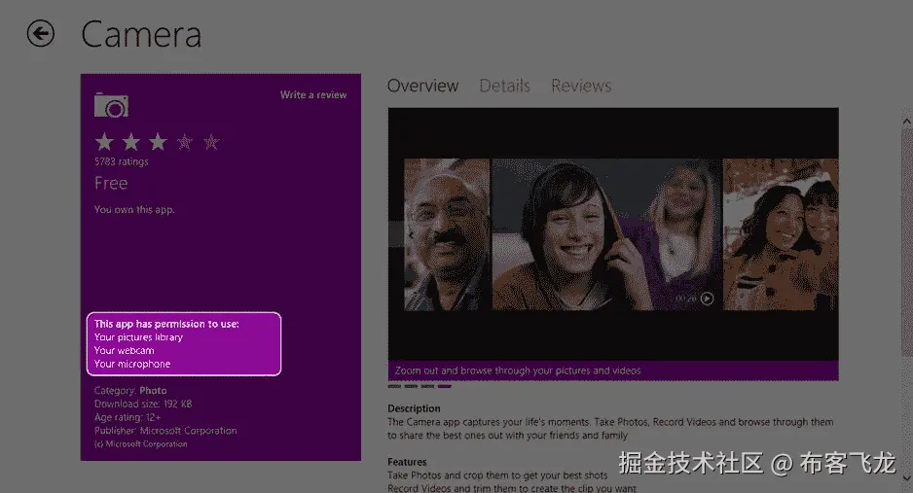Click 'This app has permission to use:' heading

[166, 324]
